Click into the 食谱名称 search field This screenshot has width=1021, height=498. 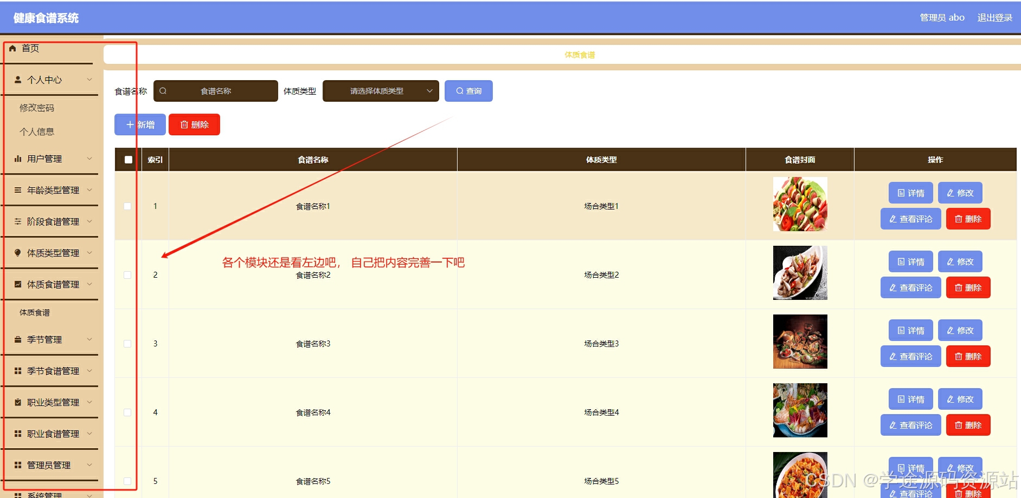coord(216,91)
